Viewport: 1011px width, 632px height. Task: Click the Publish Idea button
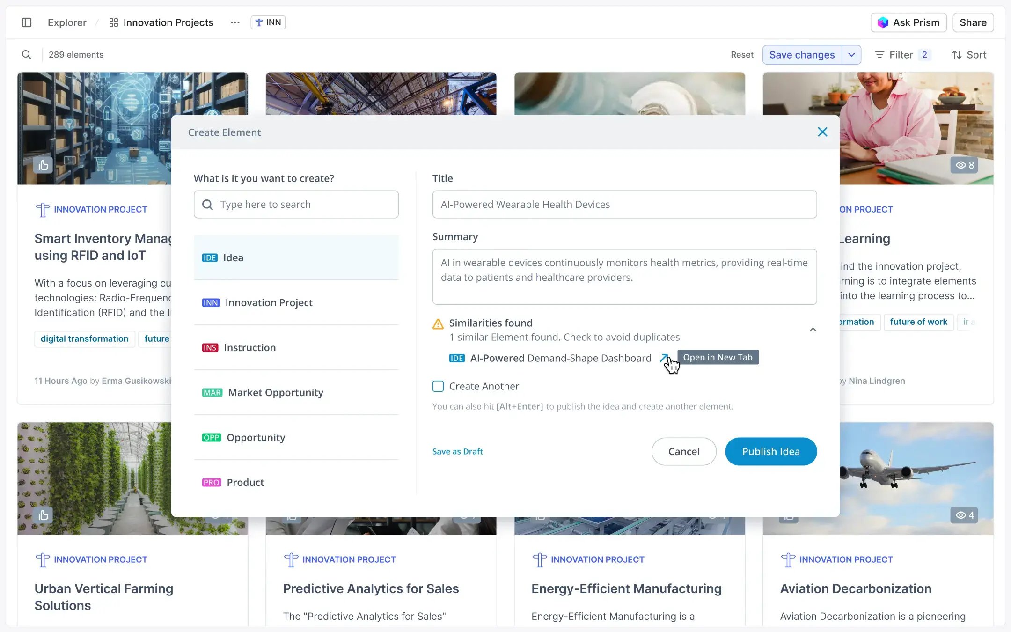pos(770,451)
